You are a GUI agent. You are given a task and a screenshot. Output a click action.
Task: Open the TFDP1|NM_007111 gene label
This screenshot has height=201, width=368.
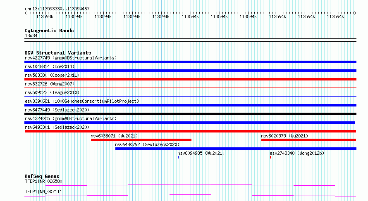(x=43, y=192)
